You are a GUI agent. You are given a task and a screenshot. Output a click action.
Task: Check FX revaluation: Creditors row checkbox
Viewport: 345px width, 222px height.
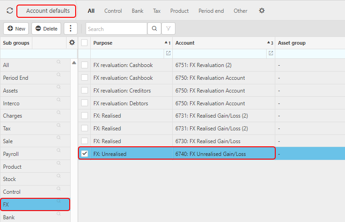(84, 90)
